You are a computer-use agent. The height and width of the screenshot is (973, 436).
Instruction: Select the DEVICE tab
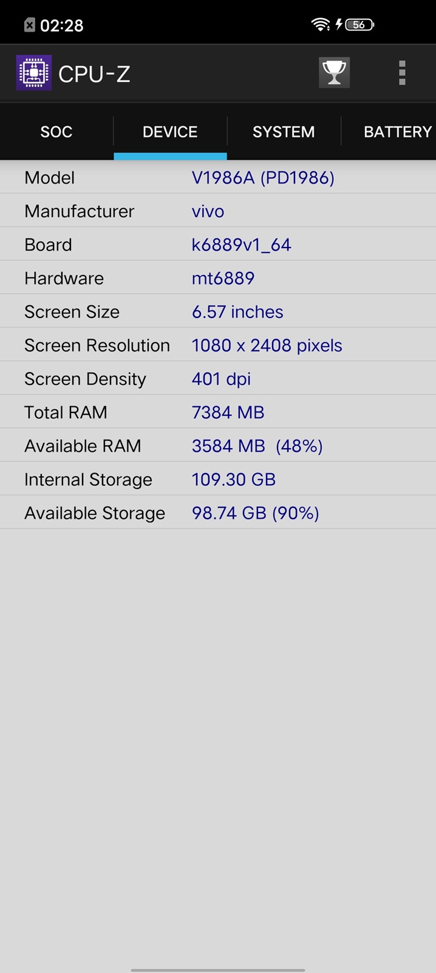170,132
